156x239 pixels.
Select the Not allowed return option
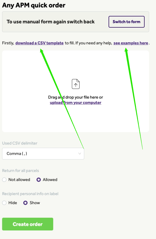point(4,180)
